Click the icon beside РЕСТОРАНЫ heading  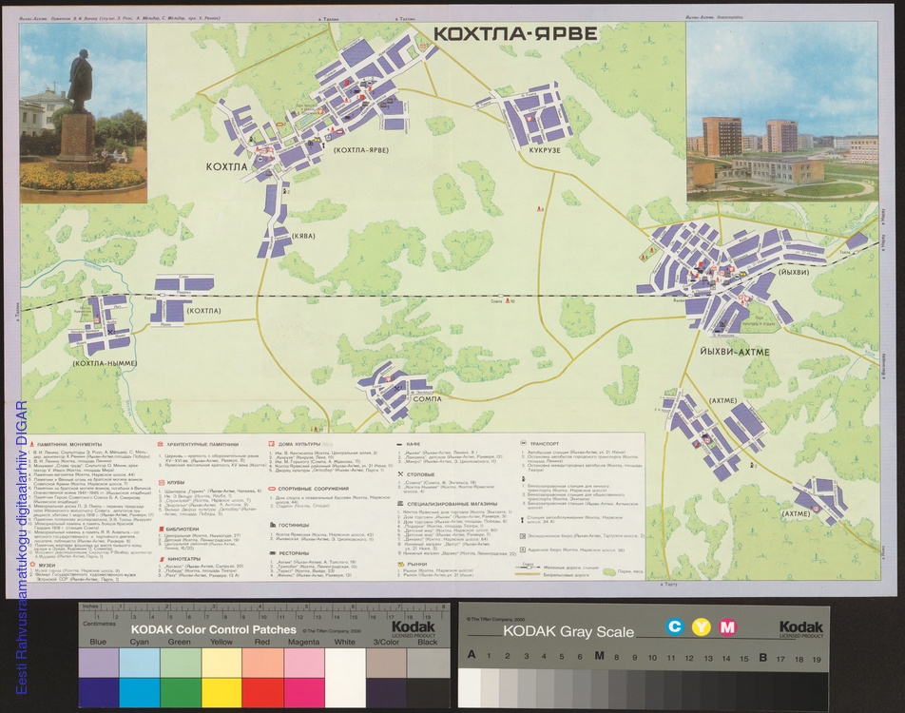tap(273, 553)
